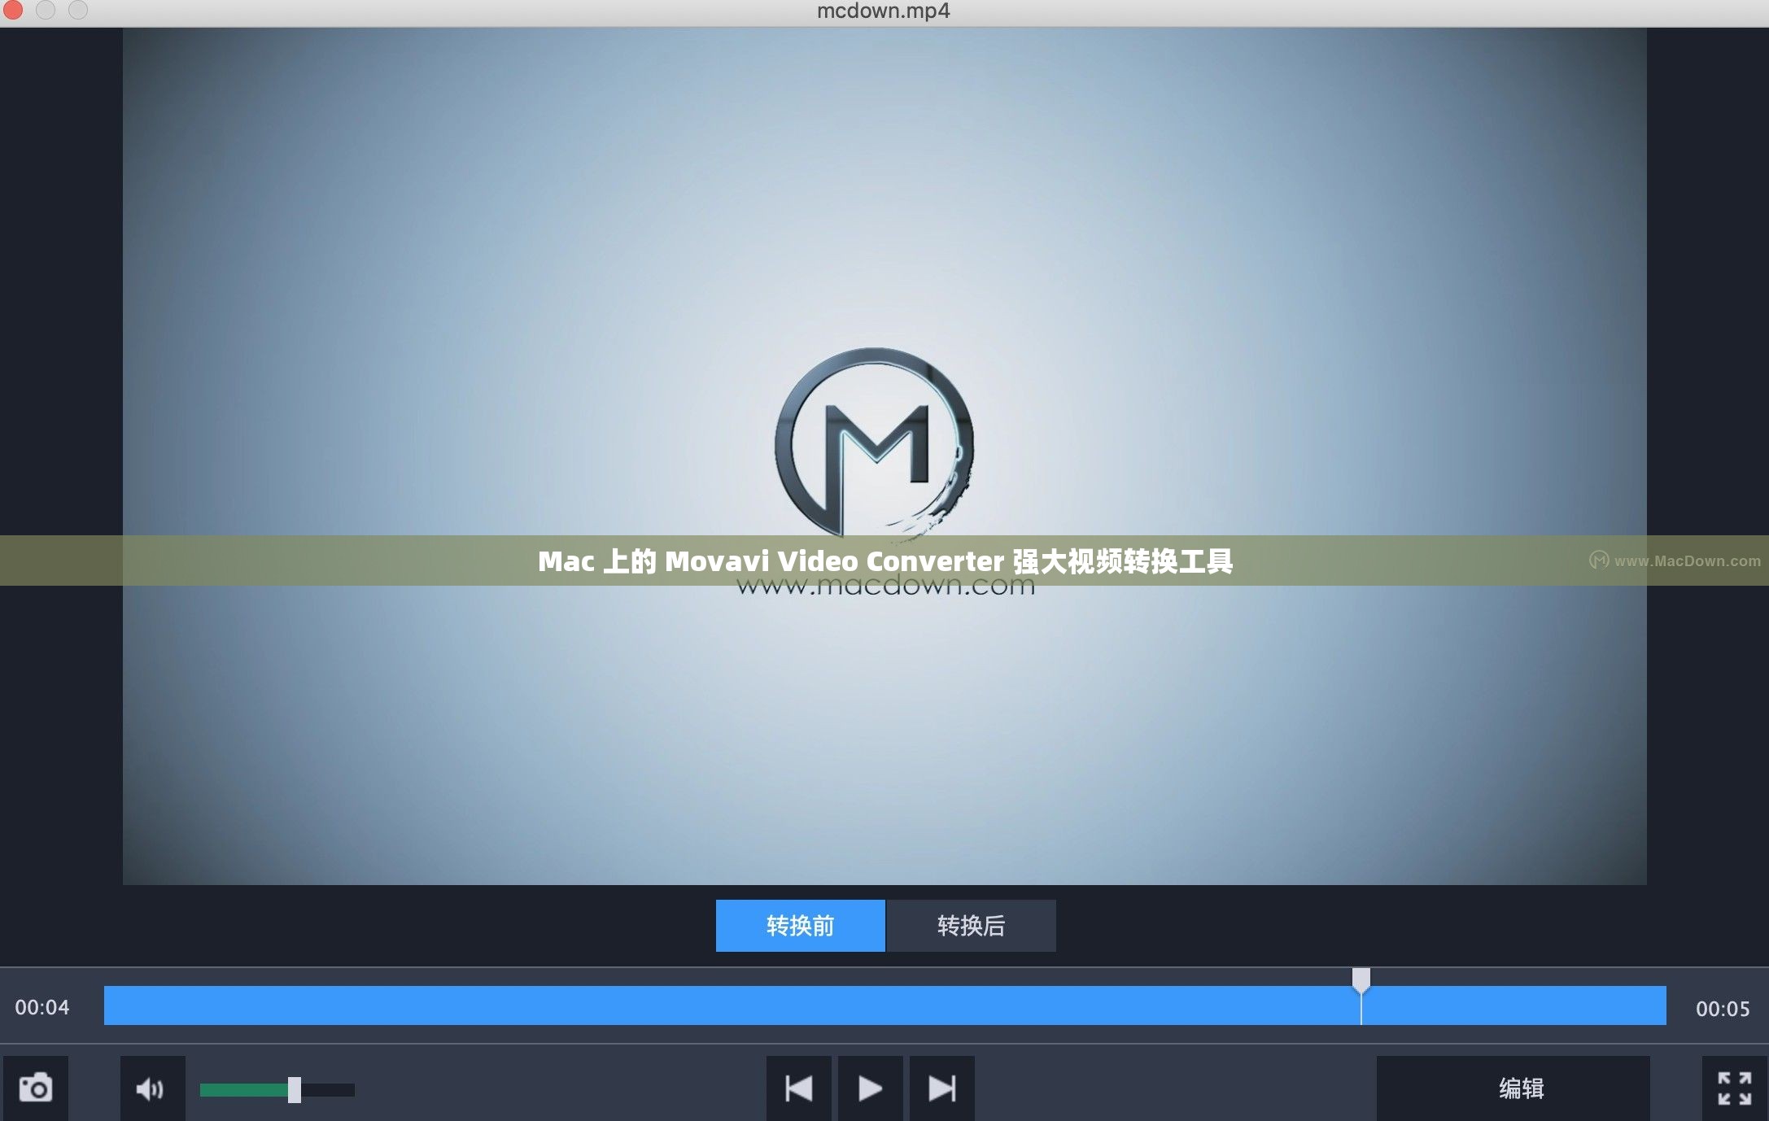
Task: Seek within the blue timeline bar
Action: pos(884,1005)
